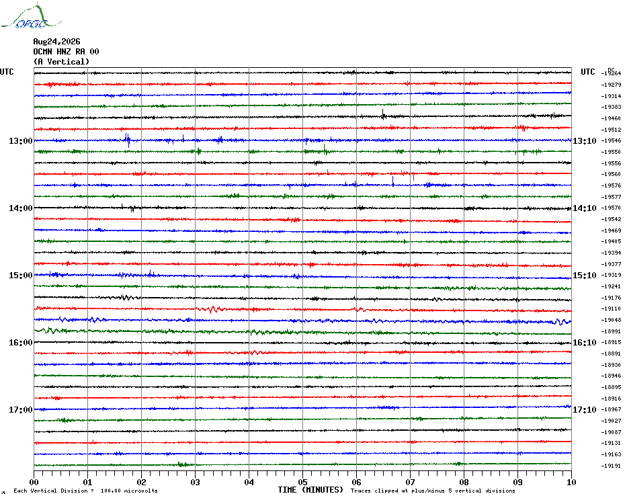The image size is (625, 500).
Task: Click DC offset value -19460
Action: (611, 118)
